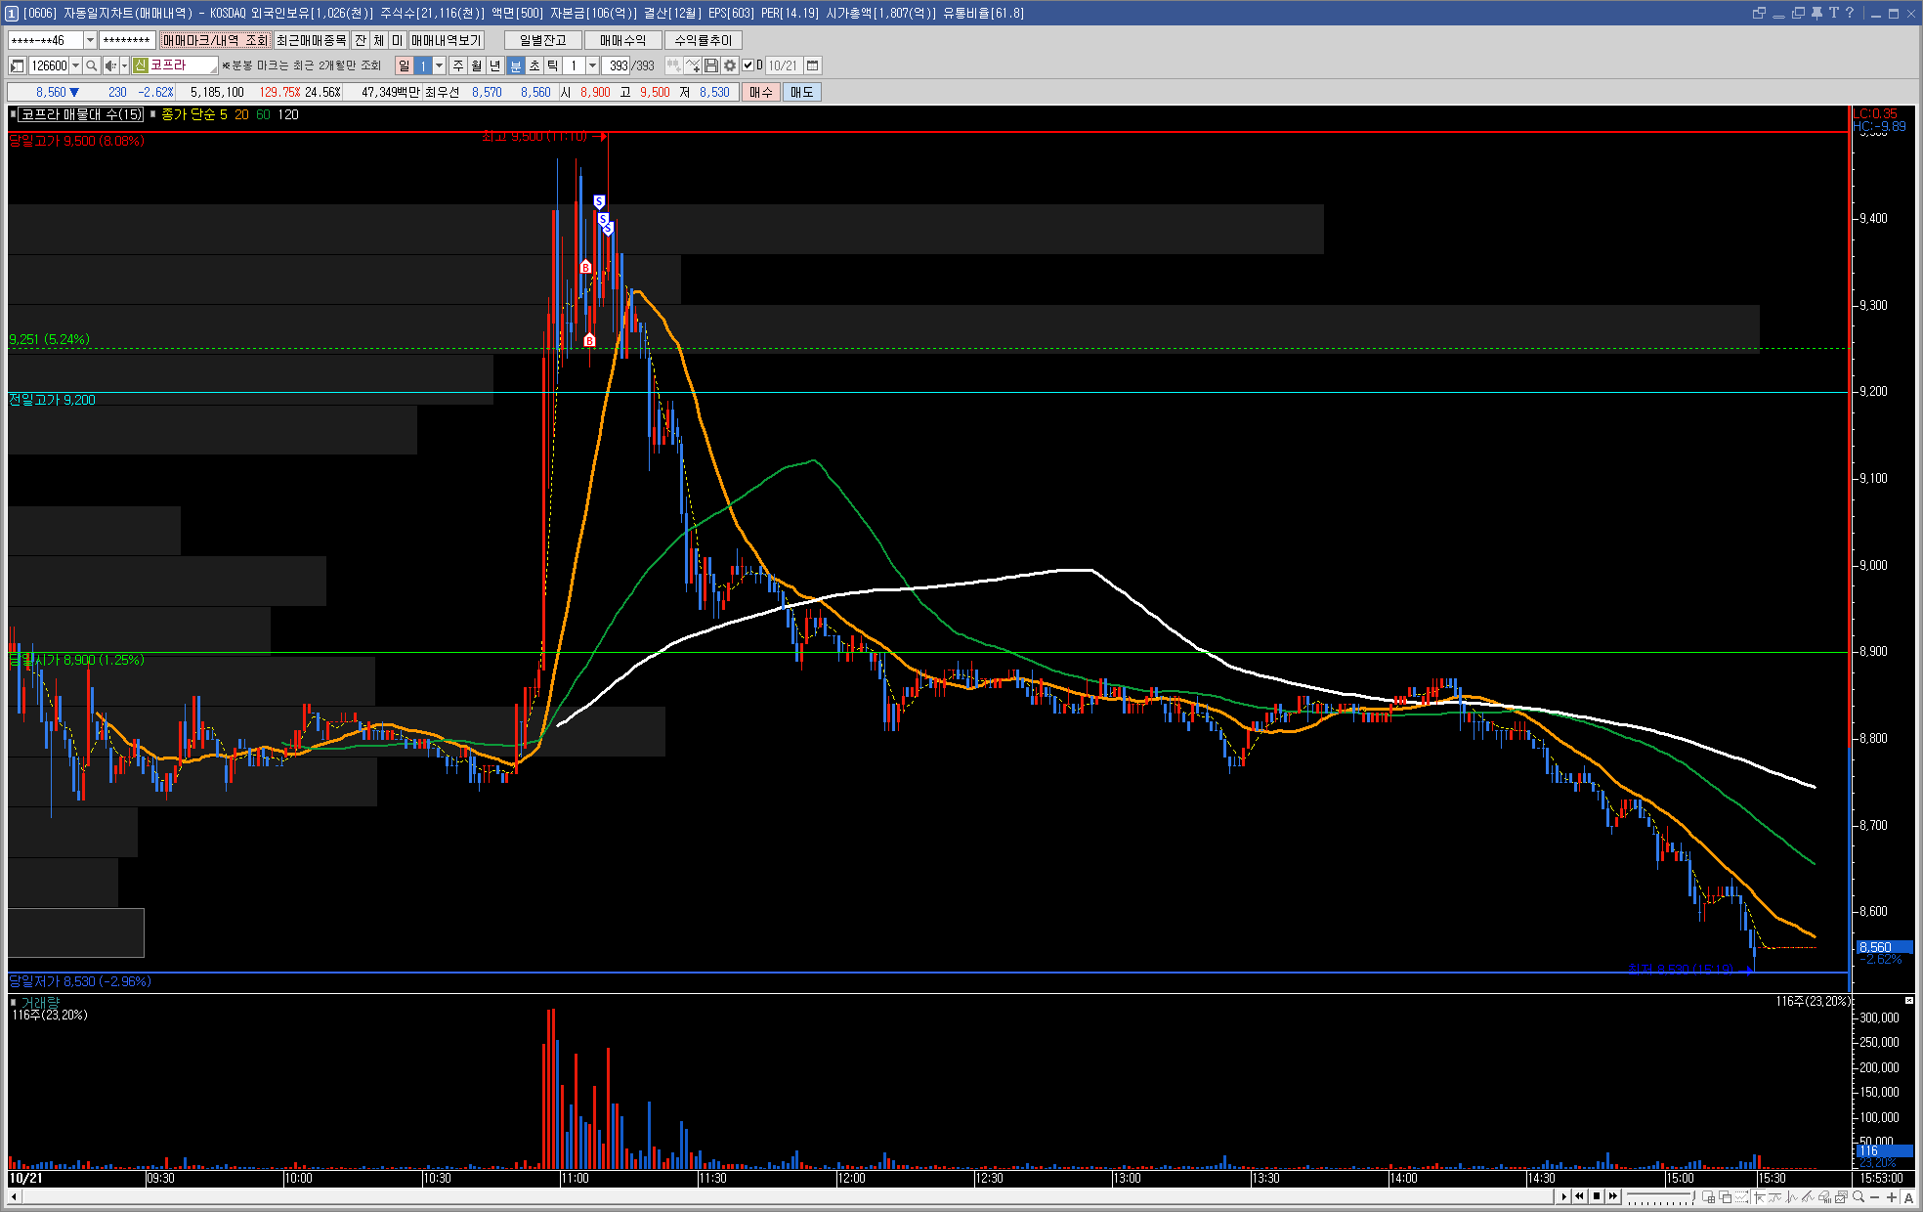Open the chart settings gear icon

(x=730, y=65)
